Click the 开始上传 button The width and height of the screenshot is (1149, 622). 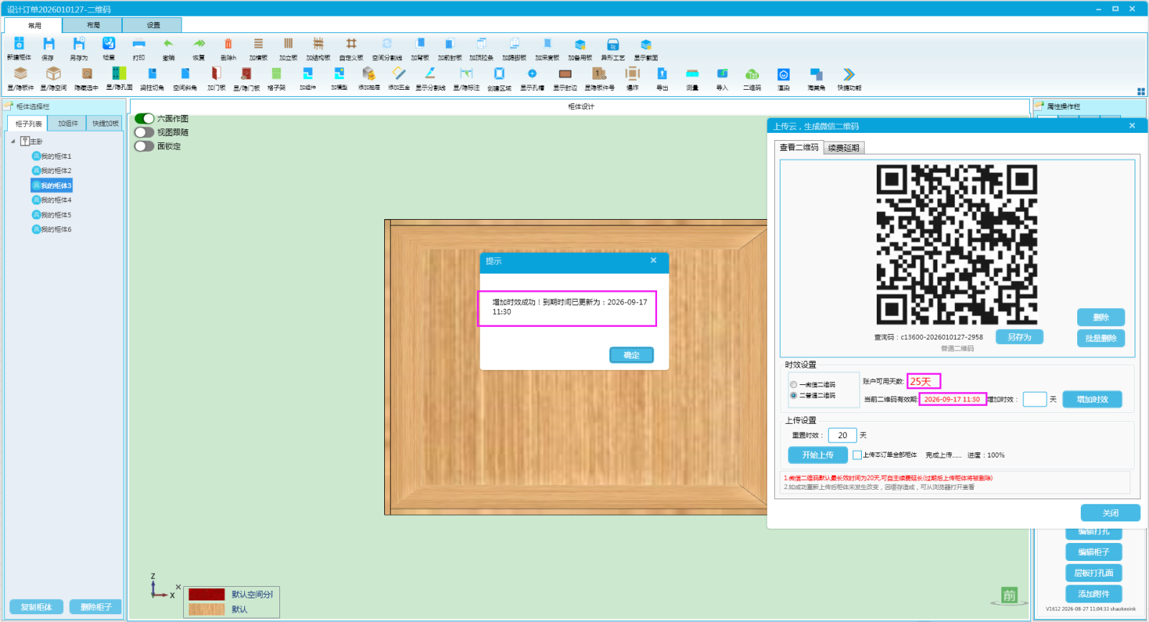pos(818,455)
